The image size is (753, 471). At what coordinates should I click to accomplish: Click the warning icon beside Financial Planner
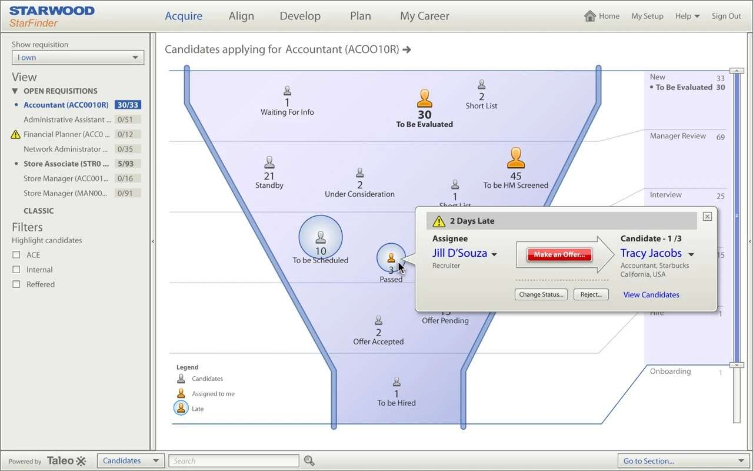(x=16, y=134)
